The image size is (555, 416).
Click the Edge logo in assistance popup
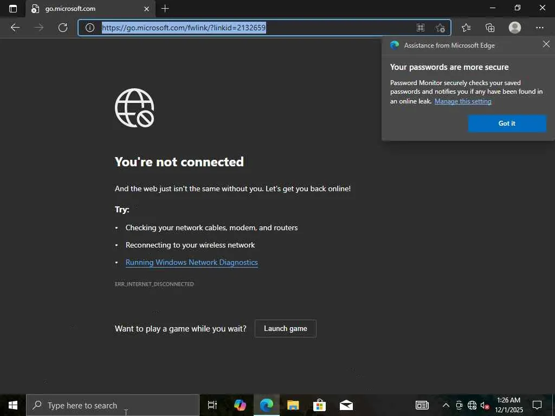[395, 45]
